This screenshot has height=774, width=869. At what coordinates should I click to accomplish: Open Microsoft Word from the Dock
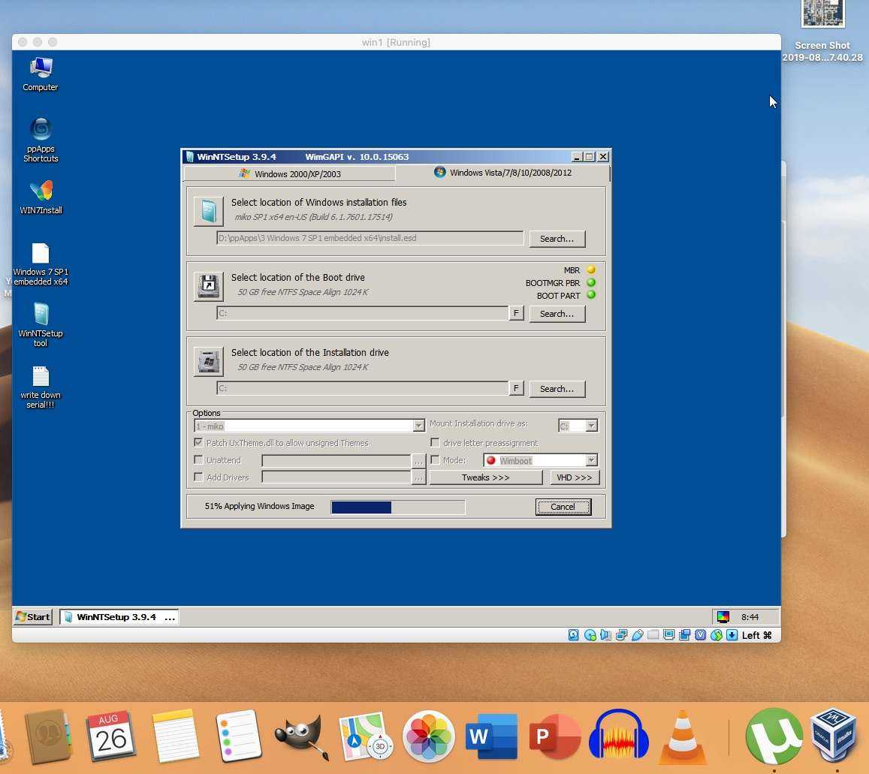point(492,736)
